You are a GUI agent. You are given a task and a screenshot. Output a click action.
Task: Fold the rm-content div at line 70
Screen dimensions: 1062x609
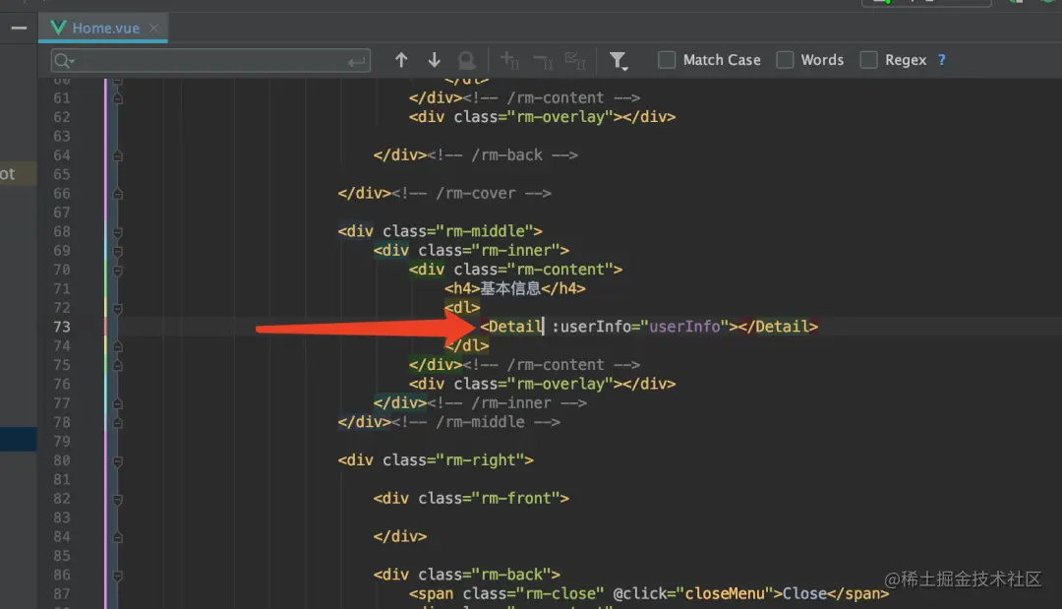(117, 271)
